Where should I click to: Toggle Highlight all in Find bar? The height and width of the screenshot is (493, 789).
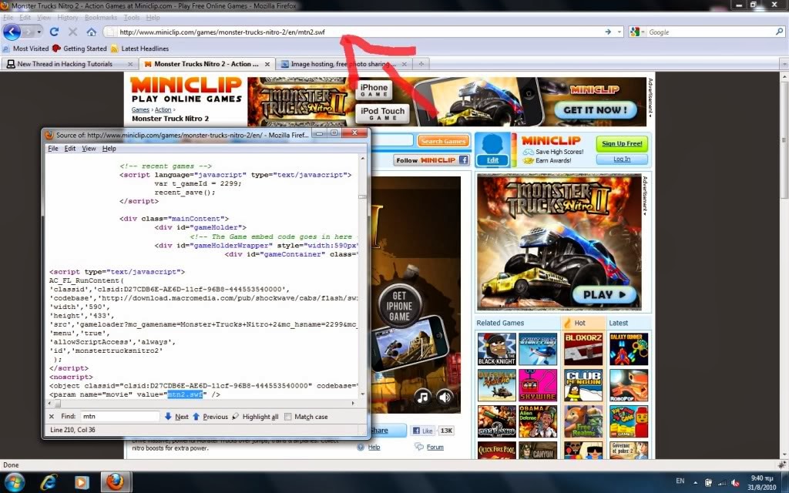[x=255, y=417]
